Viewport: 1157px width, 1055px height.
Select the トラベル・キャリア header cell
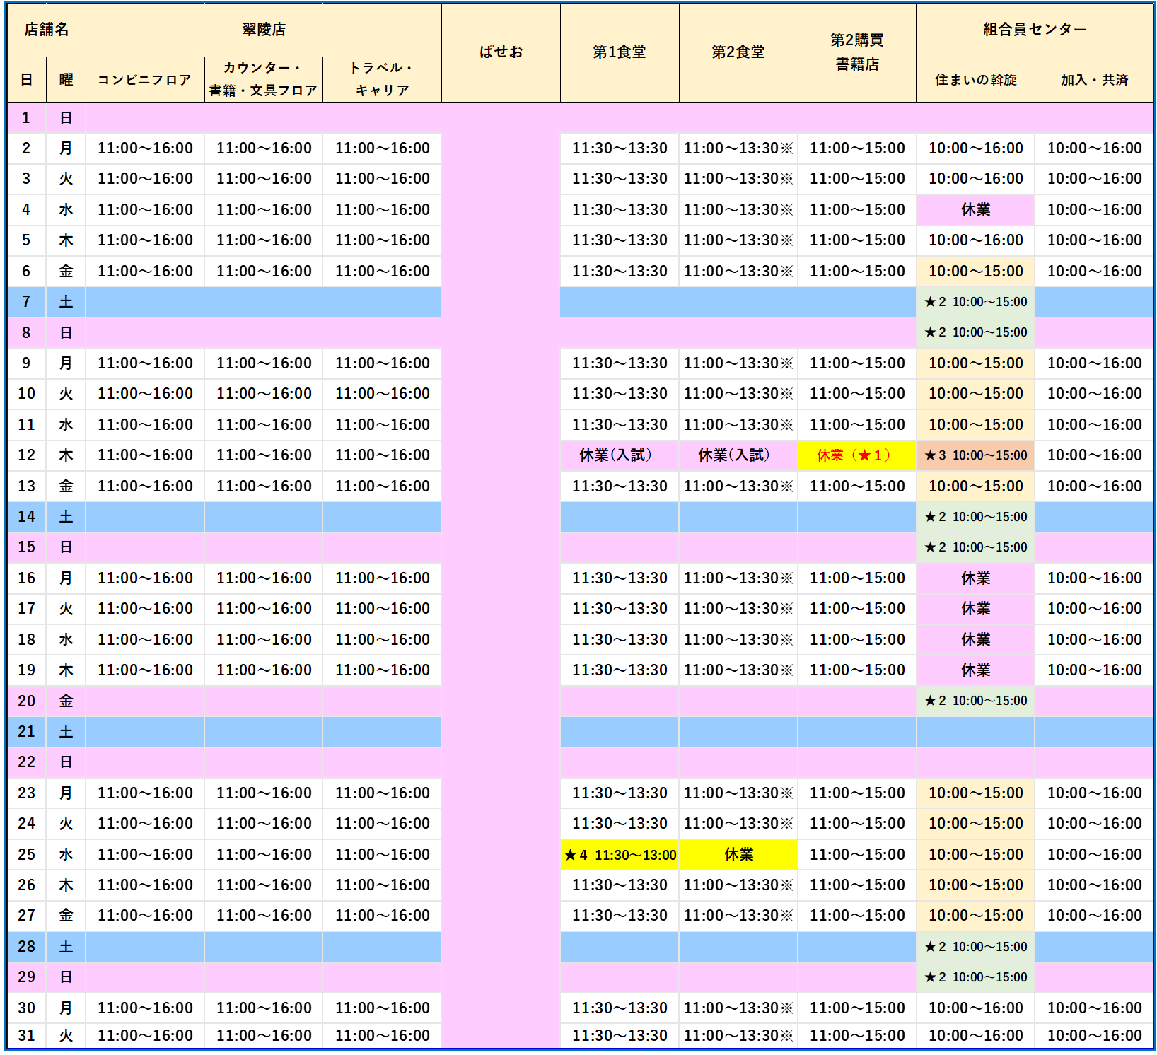pyautogui.click(x=383, y=79)
